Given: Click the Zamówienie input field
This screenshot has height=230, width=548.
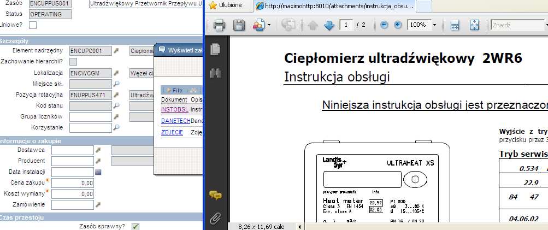Looking at the screenshot, I should [73, 204].
